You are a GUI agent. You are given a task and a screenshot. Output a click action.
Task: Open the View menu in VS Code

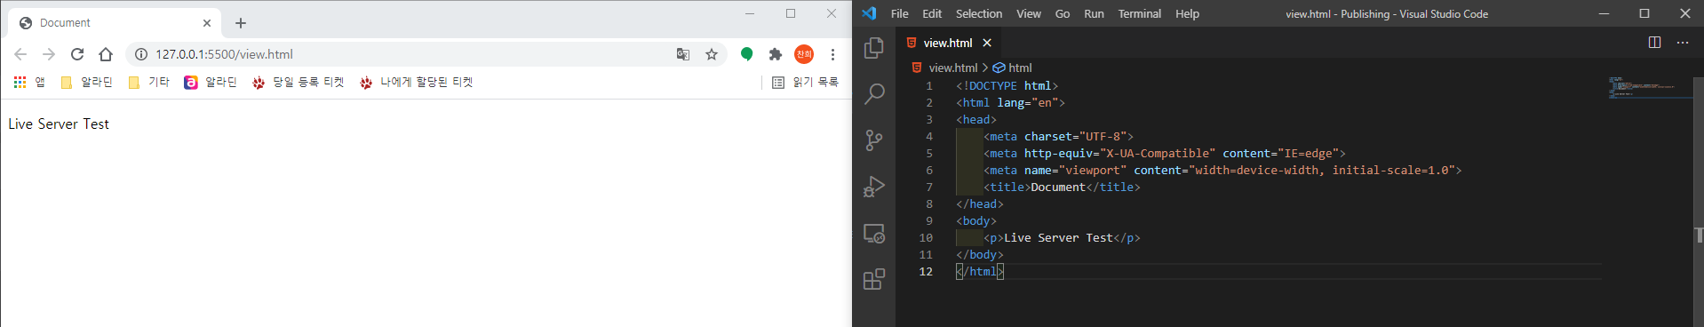click(1029, 13)
